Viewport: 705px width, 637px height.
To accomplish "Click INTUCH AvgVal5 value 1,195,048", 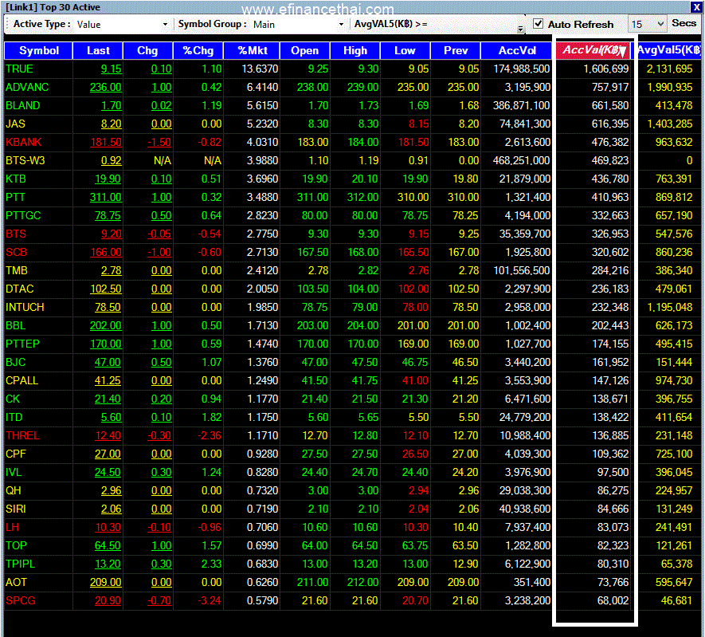I will click(x=670, y=307).
